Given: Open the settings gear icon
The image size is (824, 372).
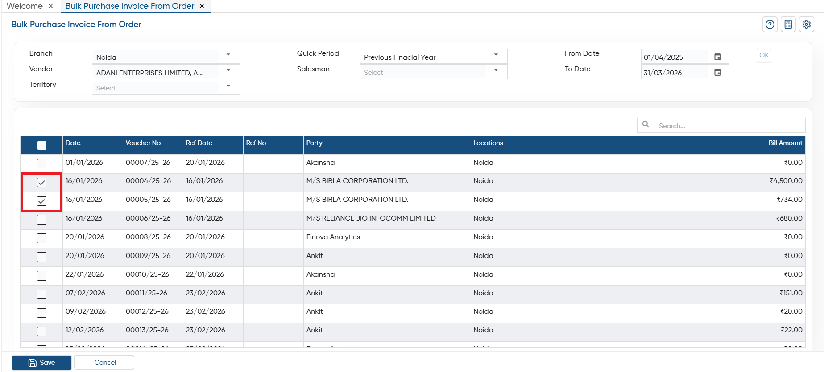Looking at the screenshot, I should (x=807, y=25).
